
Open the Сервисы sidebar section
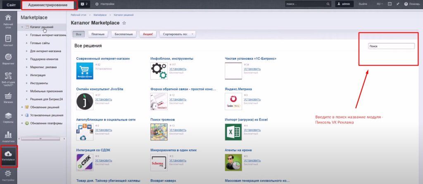[x=8, y=117]
